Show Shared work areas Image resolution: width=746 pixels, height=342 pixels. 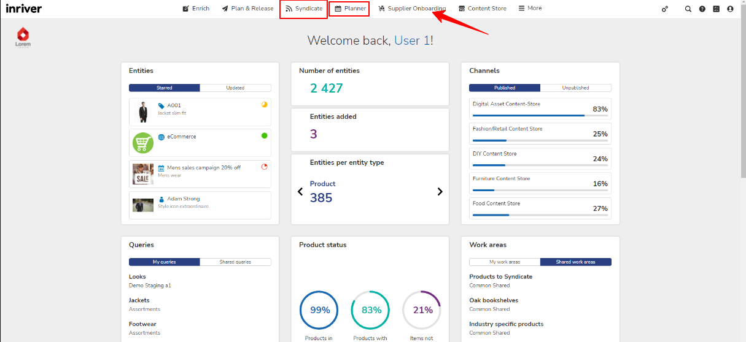coord(575,262)
